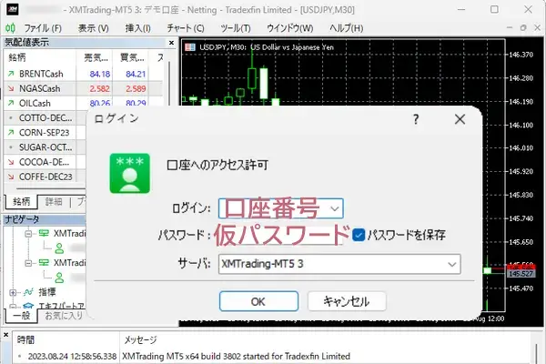546x364 pixels.
Task: Expand the 指標 tree node
Action: 13,292
